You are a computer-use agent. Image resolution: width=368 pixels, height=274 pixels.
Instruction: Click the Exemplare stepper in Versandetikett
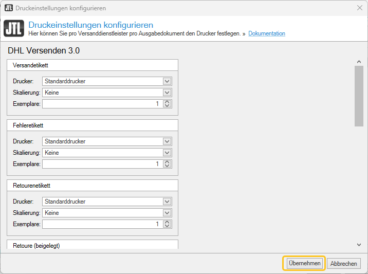167,104
